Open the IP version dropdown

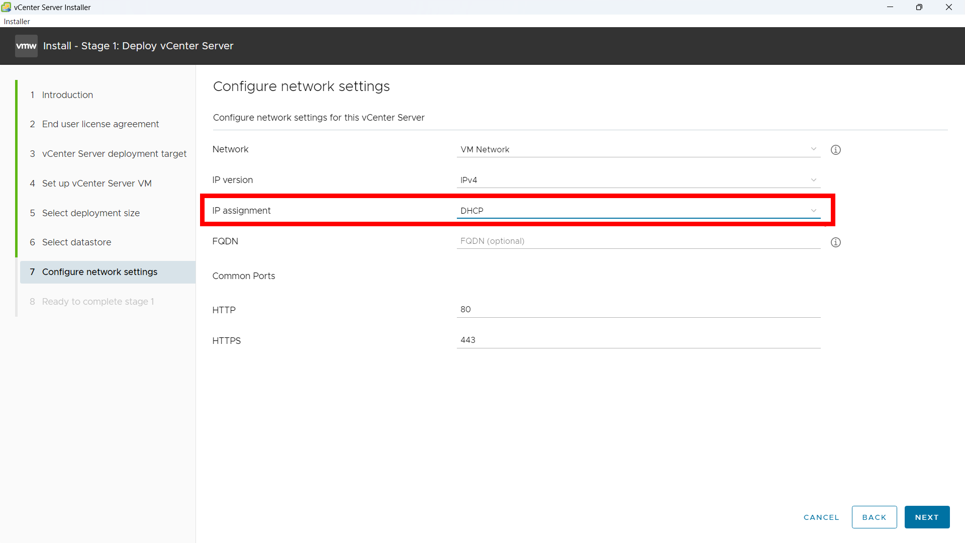click(638, 180)
